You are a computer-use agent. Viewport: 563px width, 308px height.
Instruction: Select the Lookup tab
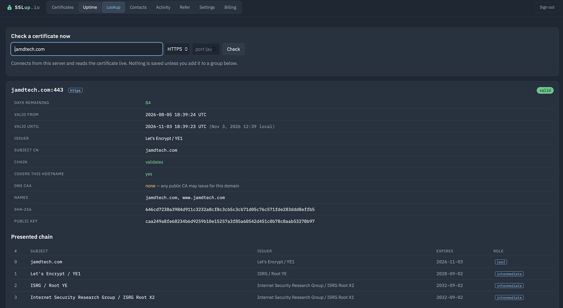(113, 7)
